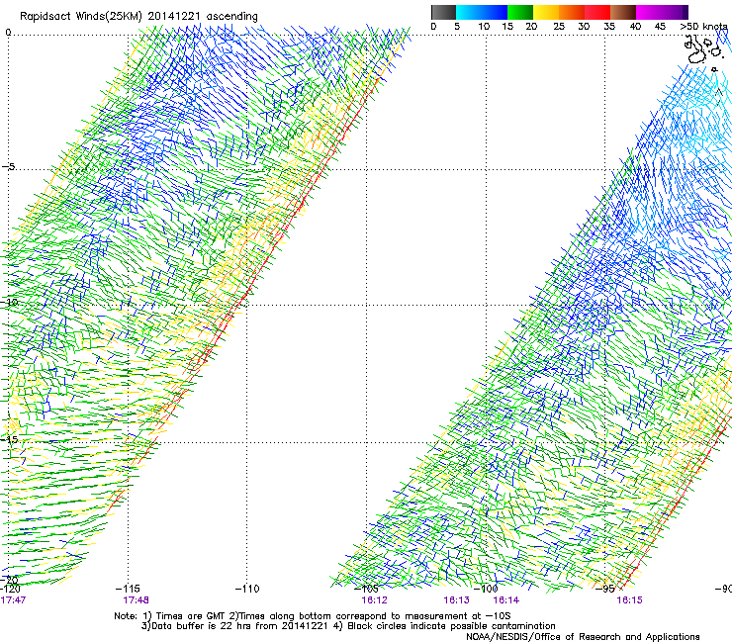
Task: Click the latitude label '-15'
Action: click(9, 439)
